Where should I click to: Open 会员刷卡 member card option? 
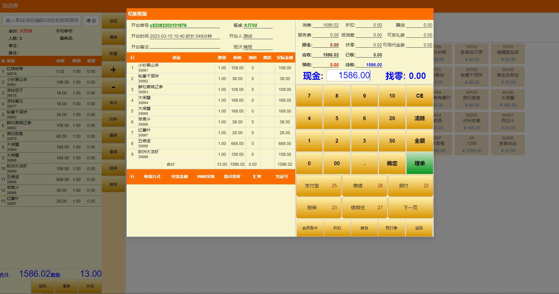point(310,228)
